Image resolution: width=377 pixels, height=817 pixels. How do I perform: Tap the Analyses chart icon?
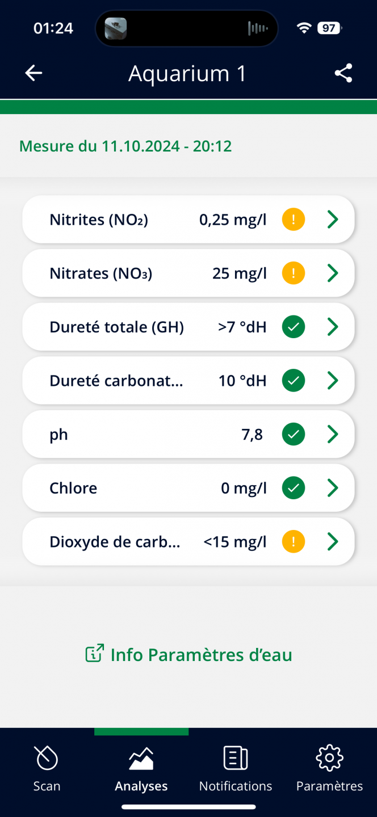tap(141, 758)
